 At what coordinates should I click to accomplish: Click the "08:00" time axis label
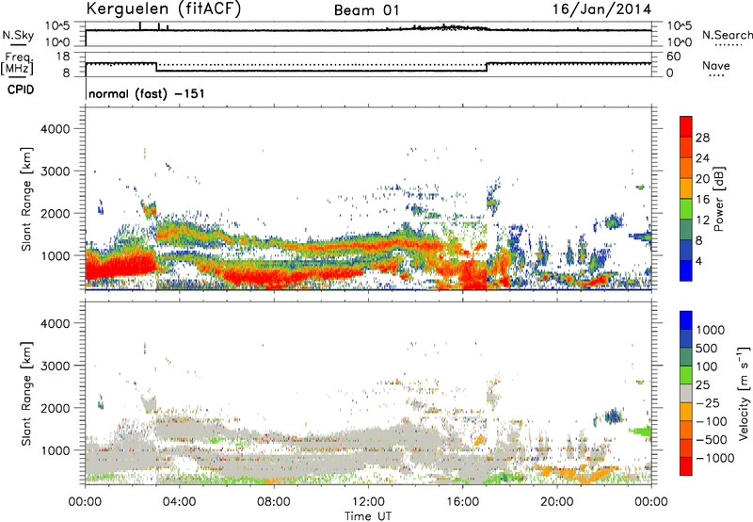pyautogui.click(x=273, y=502)
